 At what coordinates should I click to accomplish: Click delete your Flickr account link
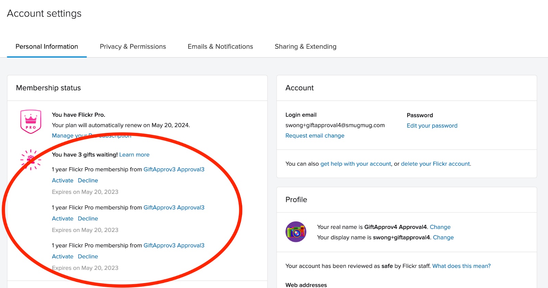435,164
